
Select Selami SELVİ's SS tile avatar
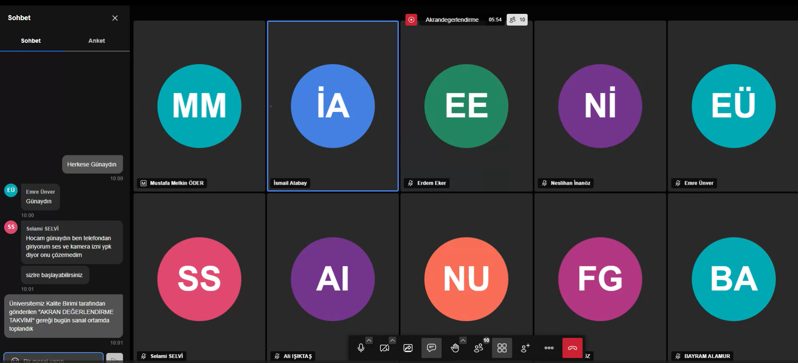pyautogui.click(x=199, y=279)
